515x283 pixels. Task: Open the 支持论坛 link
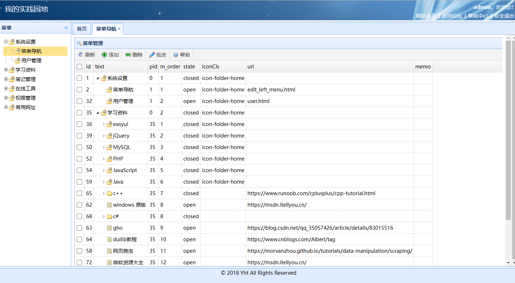[x=452, y=16]
